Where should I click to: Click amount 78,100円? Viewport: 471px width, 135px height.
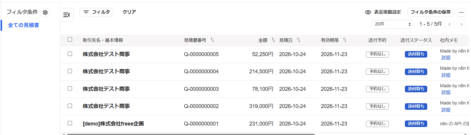point(263,89)
